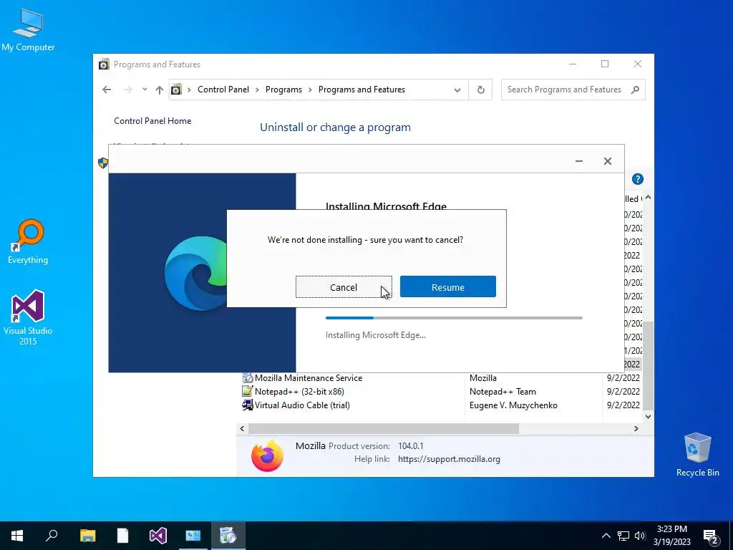This screenshot has width=733, height=550.
Task: Open Control Panel Home link
Action: click(152, 120)
